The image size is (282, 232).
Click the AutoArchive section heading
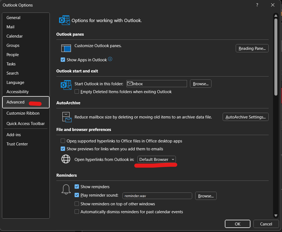pyautogui.click(x=68, y=103)
